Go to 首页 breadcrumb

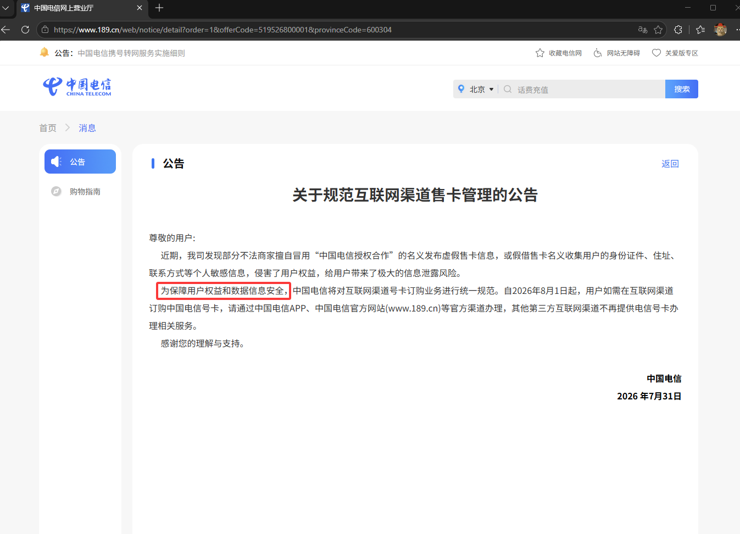[x=48, y=128]
